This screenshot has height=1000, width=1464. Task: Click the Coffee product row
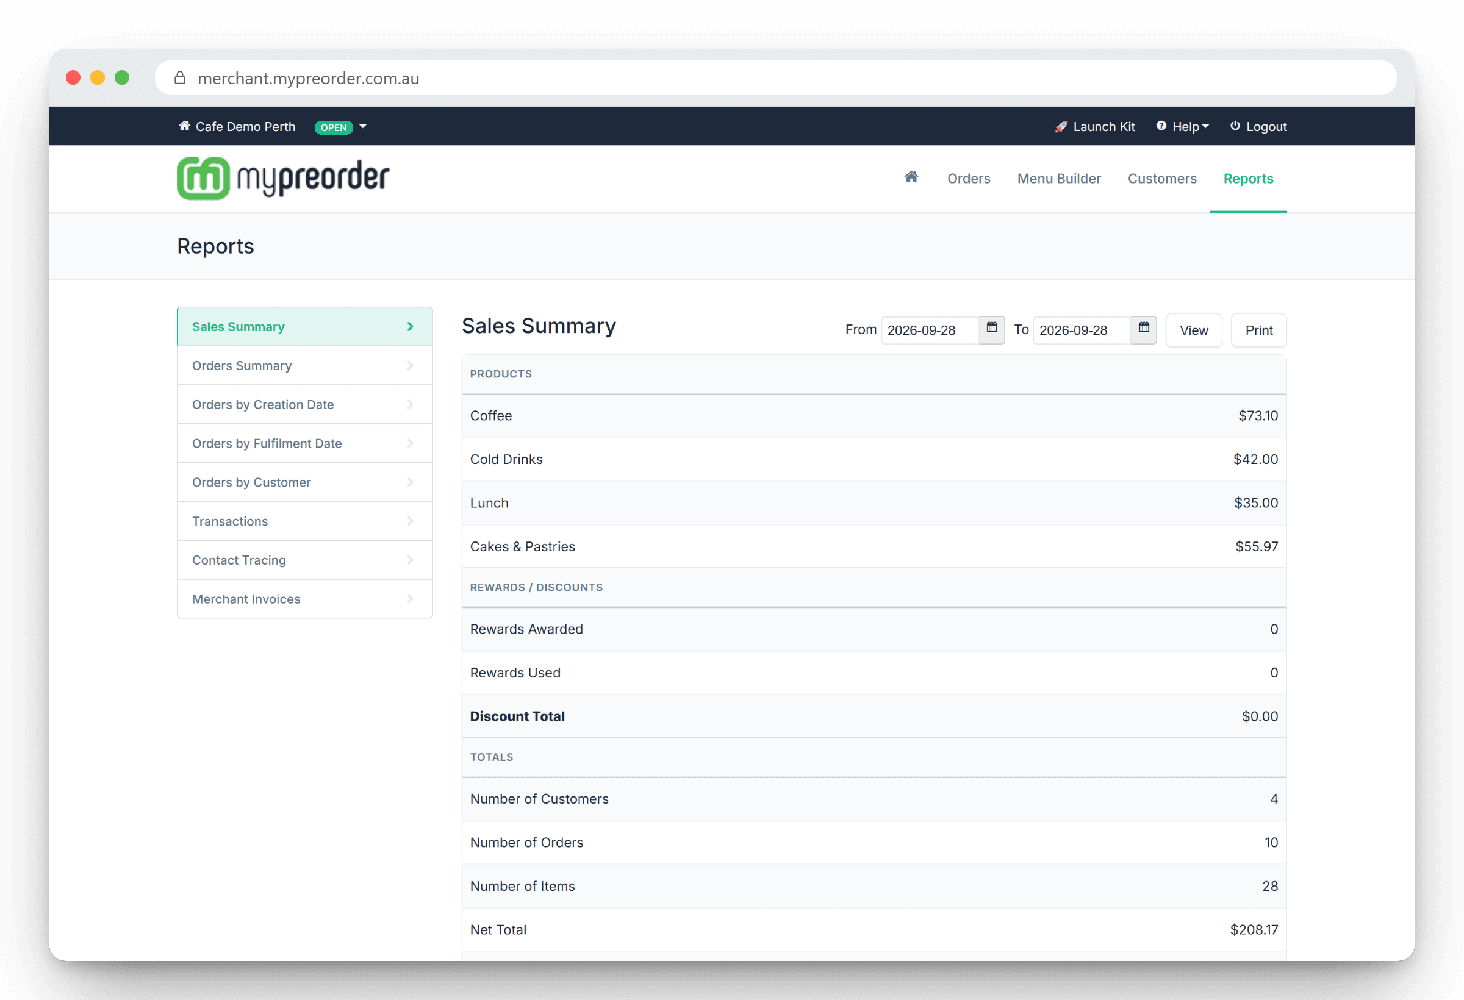pos(874,416)
